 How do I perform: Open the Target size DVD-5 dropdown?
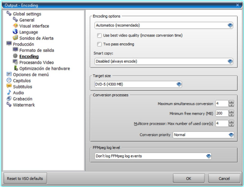pos(138,84)
